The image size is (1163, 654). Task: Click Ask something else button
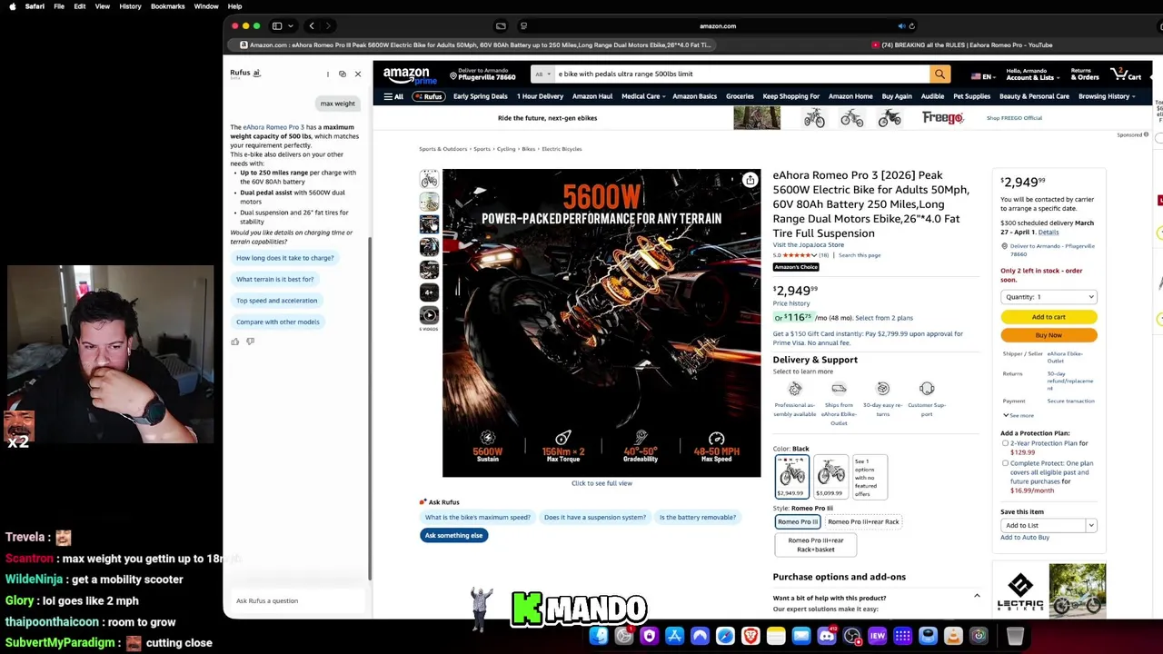tap(453, 535)
